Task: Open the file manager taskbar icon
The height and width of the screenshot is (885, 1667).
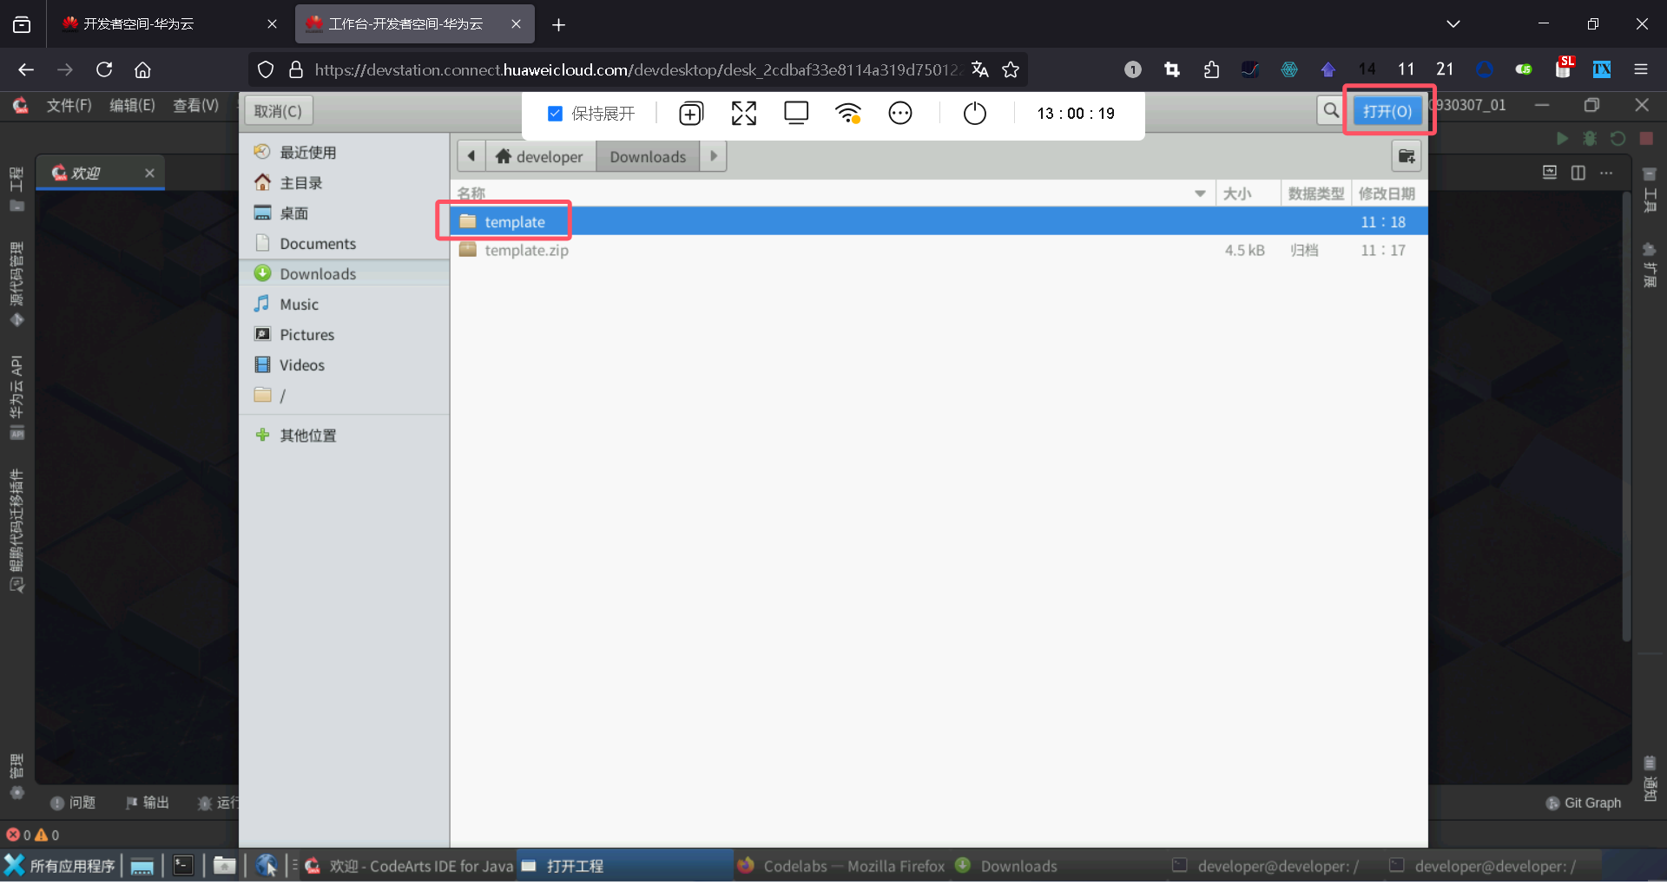Action: (225, 866)
